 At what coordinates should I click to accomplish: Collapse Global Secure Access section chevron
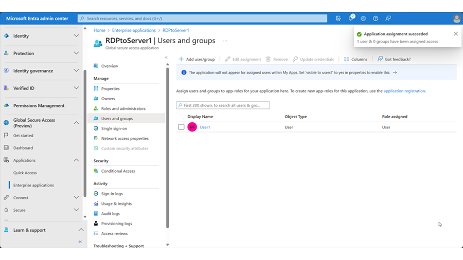(76, 123)
